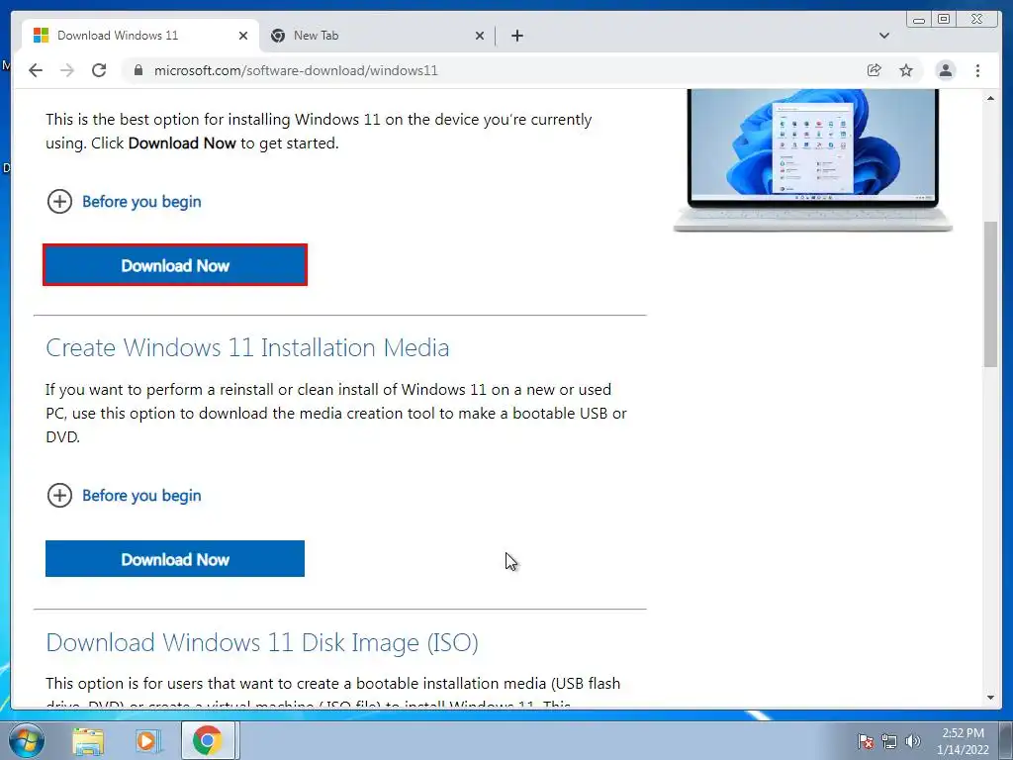Click the Windows 11 laptop image
This screenshot has width=1013, height=760.
click(813, 160)
